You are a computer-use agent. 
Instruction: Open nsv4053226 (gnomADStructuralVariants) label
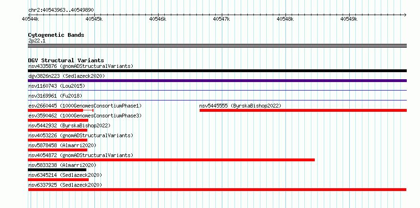tap(81, 135)
